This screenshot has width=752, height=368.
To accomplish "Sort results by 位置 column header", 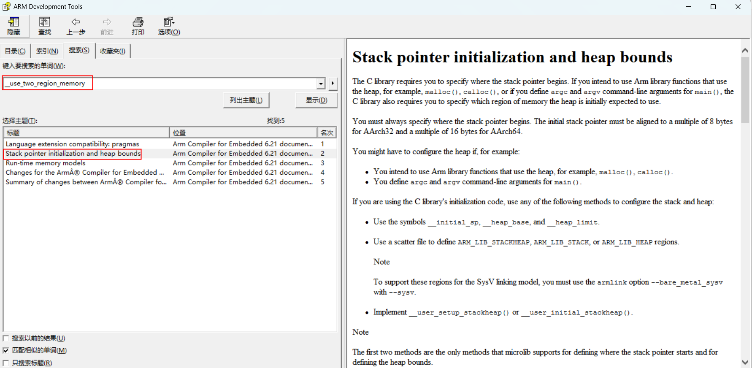I will 243,133.
